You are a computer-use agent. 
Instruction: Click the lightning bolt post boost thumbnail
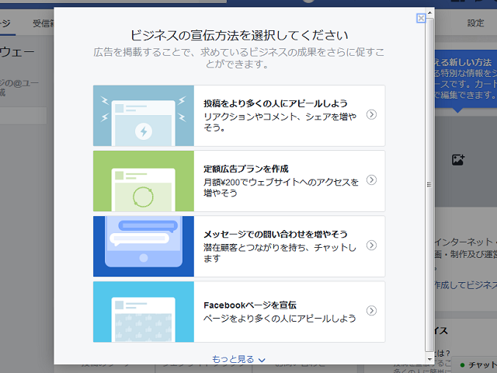point(144,116)
